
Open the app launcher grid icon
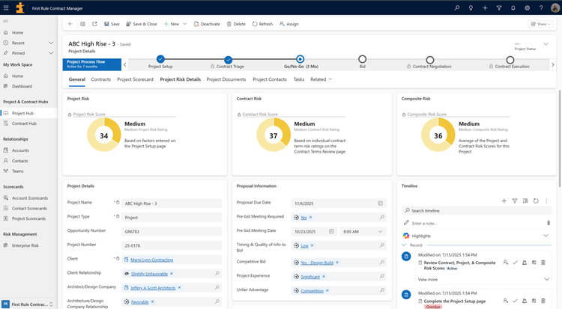(6, 8)
